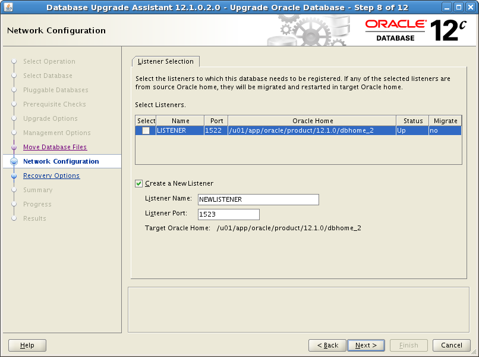
Task: Go to the Recovery Options step
Action: click(x=52, y=176)
